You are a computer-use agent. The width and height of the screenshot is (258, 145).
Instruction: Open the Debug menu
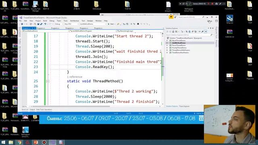pyautogui.click(x=52, y=21)
